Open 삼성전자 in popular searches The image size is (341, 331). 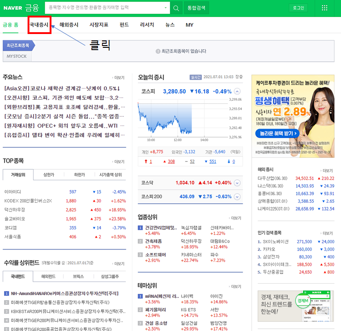tap(271, 257)
